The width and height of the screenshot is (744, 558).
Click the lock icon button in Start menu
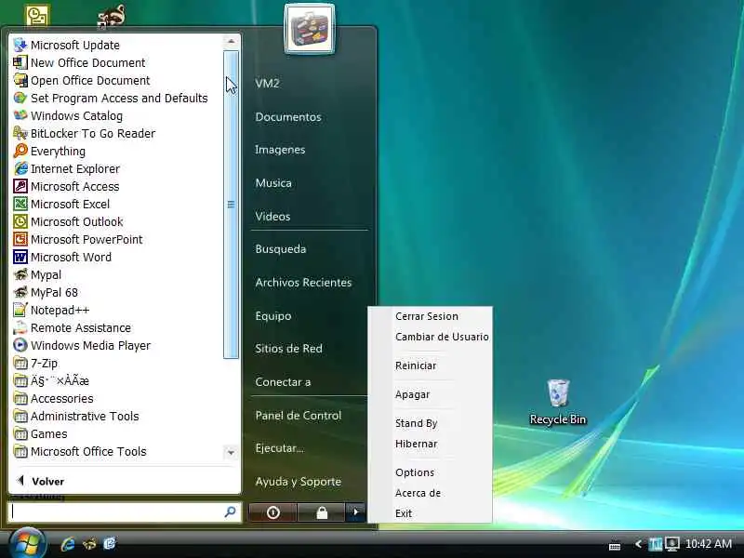(322, 512)
